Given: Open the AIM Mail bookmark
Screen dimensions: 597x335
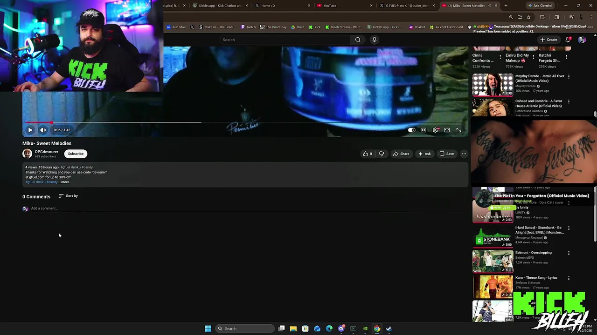Looking at the screenshot, I should click(176, 27).
